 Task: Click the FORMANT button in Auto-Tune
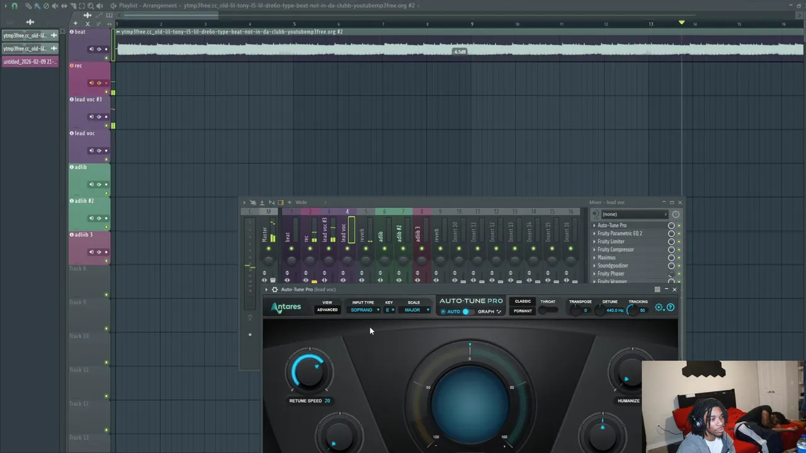pyautogui.click(x=523, y=311)
